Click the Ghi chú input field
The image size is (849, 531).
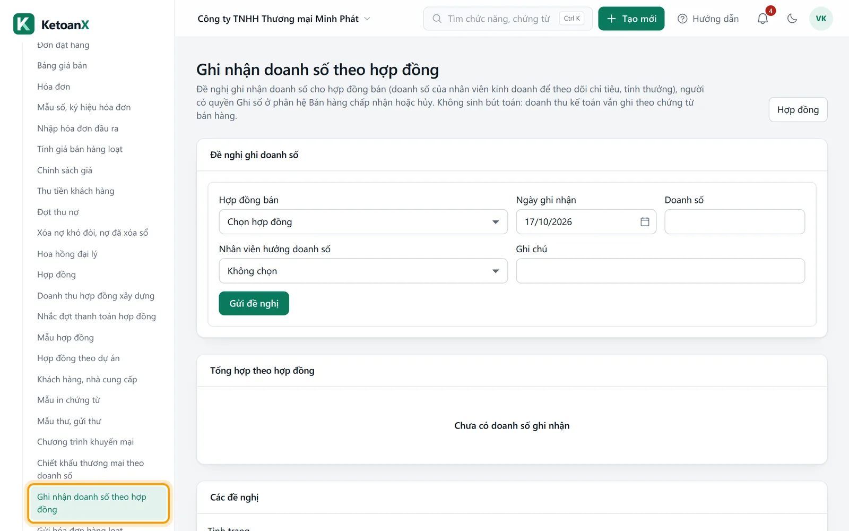[661, 271]
